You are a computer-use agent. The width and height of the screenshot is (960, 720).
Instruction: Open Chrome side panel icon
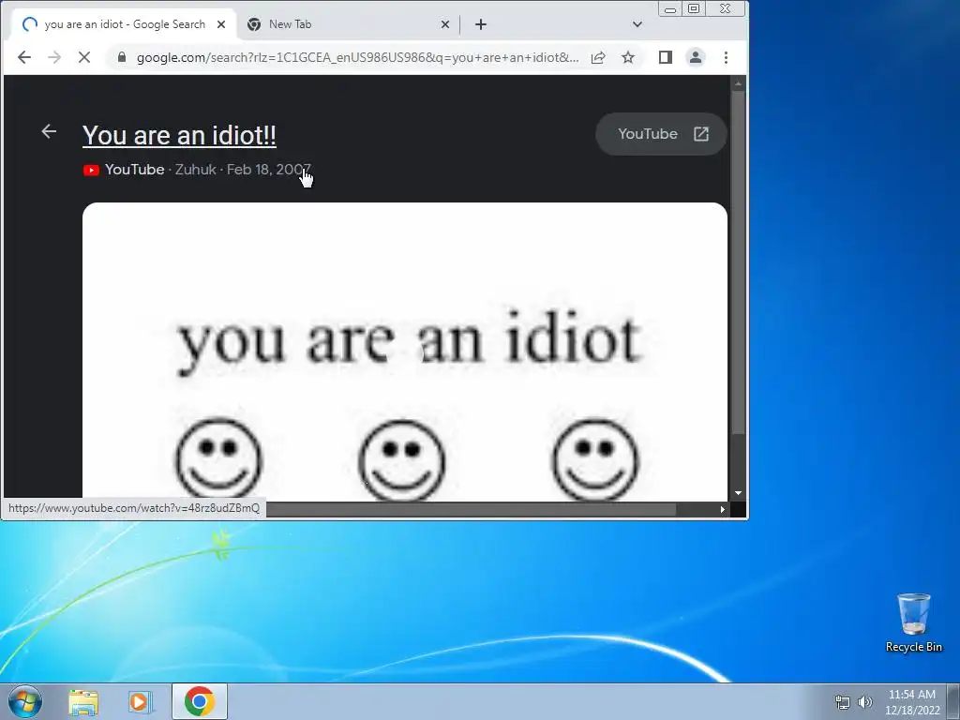(x=666, y=57)
